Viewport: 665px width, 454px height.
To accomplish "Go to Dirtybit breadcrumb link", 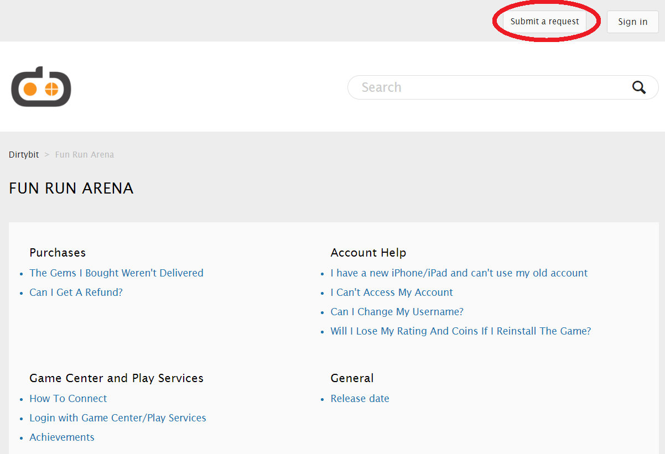I will [x=24, y=155].
